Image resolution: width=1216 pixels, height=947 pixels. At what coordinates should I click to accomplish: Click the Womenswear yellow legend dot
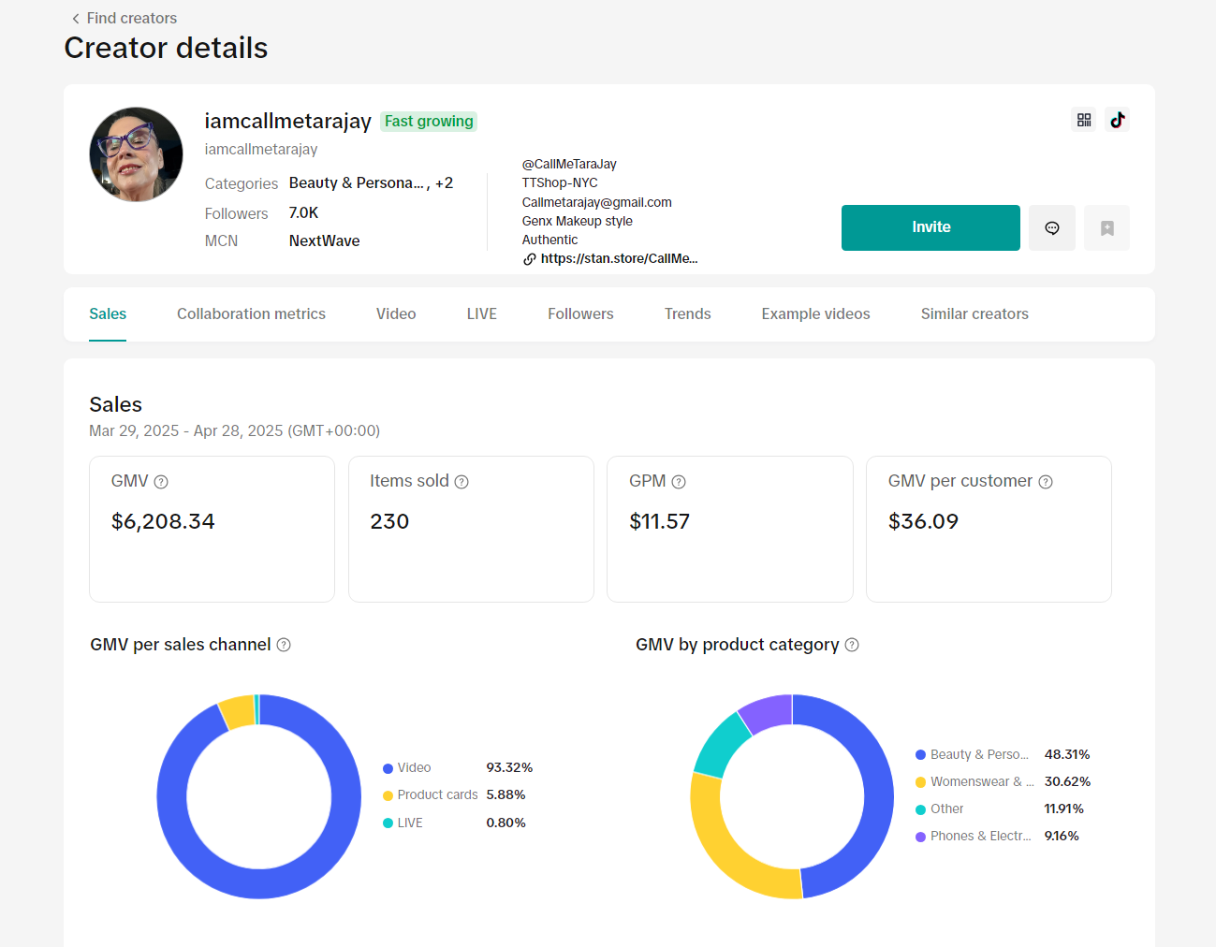click(920, 782)
